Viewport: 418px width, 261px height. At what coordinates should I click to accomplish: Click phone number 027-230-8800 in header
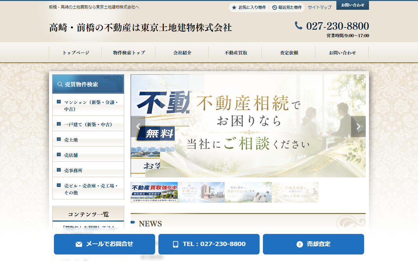(x=338, y=26)
